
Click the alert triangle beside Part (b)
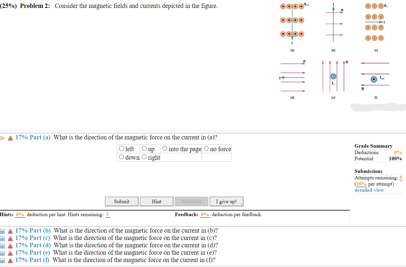click(10, 231)
